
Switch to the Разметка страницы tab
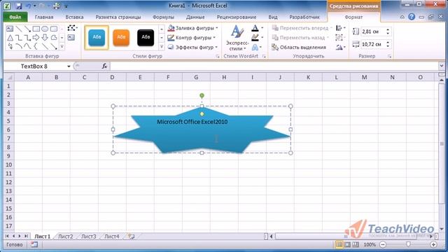(x=118, y=17)
